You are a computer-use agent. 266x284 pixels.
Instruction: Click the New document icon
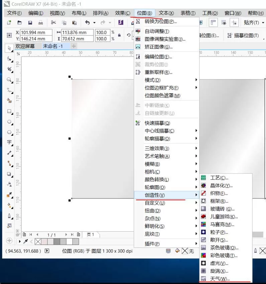(x=9, y=22)
